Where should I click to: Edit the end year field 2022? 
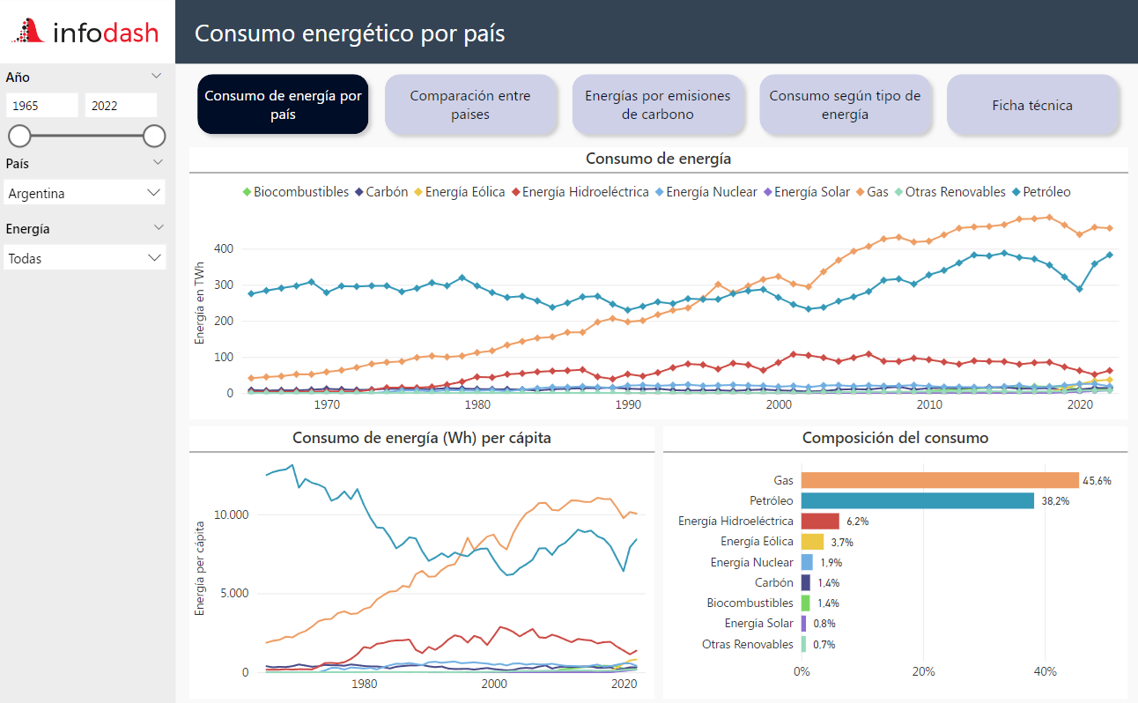pyautogui.click(x=121, y=106)
